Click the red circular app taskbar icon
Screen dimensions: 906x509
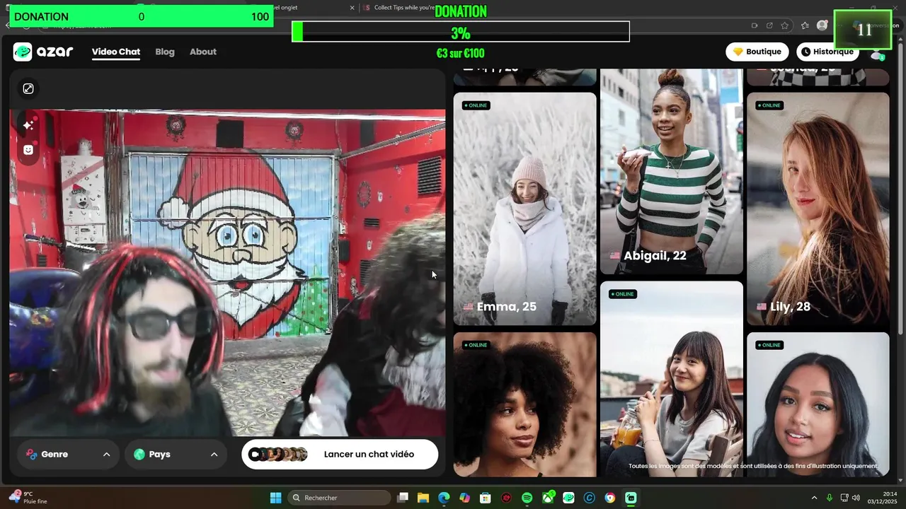pyautogui.click(x=506, y=498)
